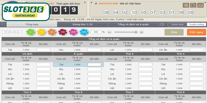Pick the yellow 10 chip
207x103 pixels.
41,32
